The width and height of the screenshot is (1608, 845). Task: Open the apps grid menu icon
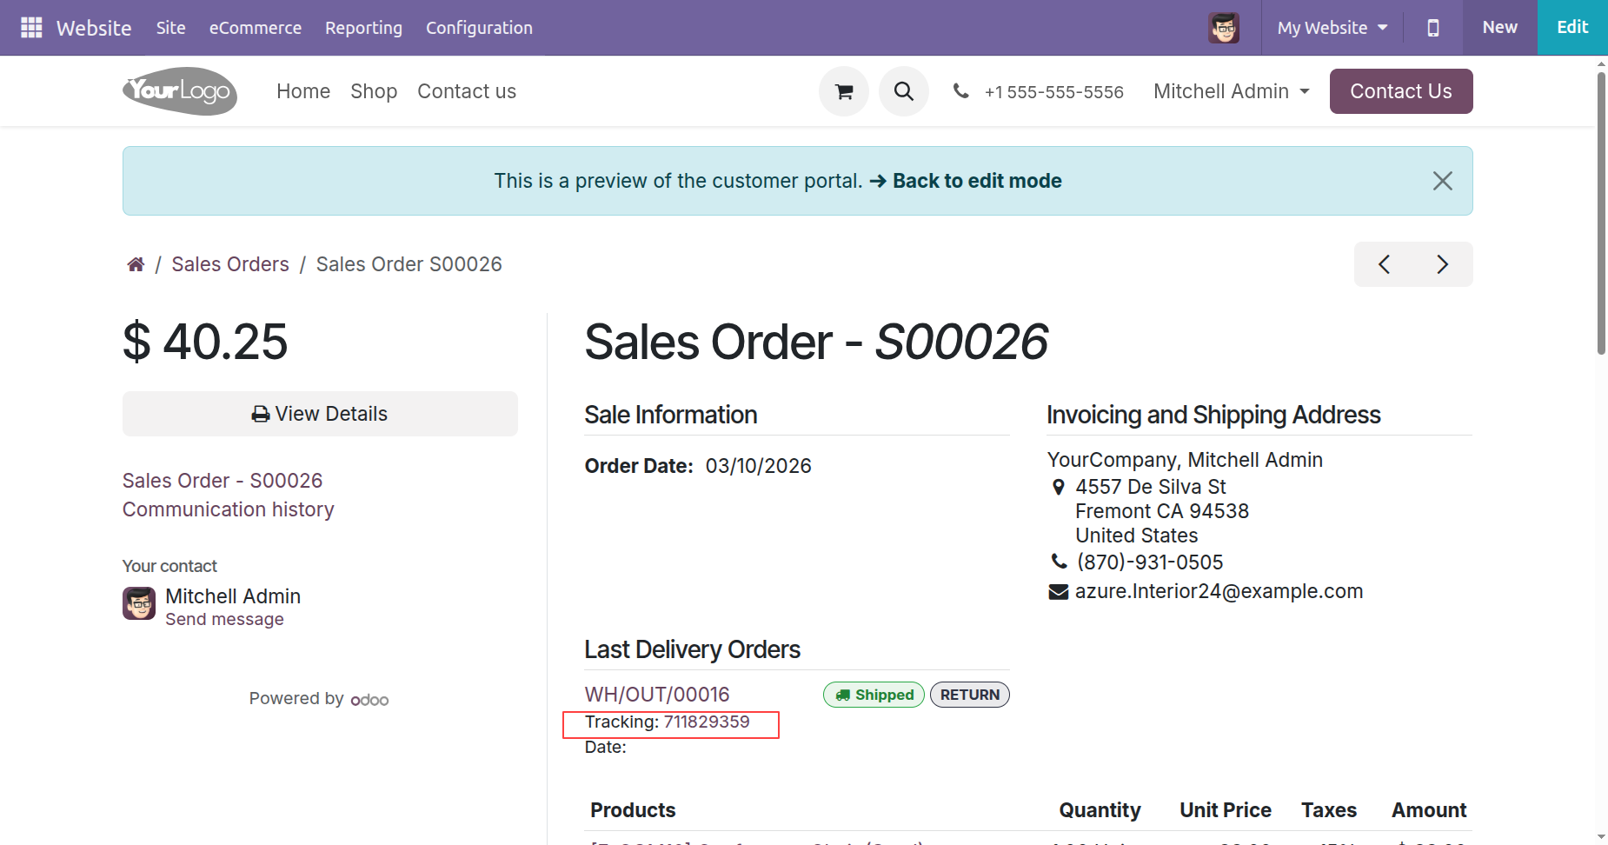31,28
